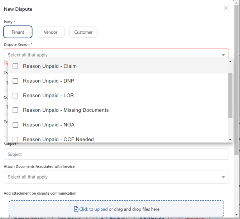This screenshot has width=240, height=219.
Task: Open the Dispute Reason select field
Action: (116, 55)
